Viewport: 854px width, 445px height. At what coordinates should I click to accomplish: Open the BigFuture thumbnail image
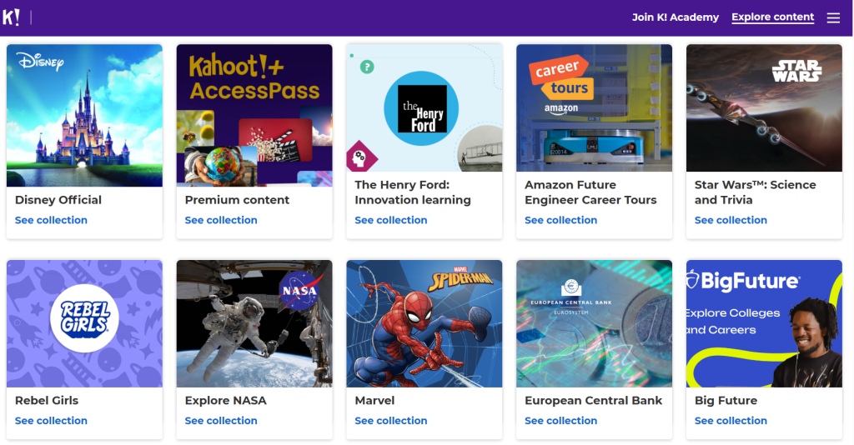764,323
